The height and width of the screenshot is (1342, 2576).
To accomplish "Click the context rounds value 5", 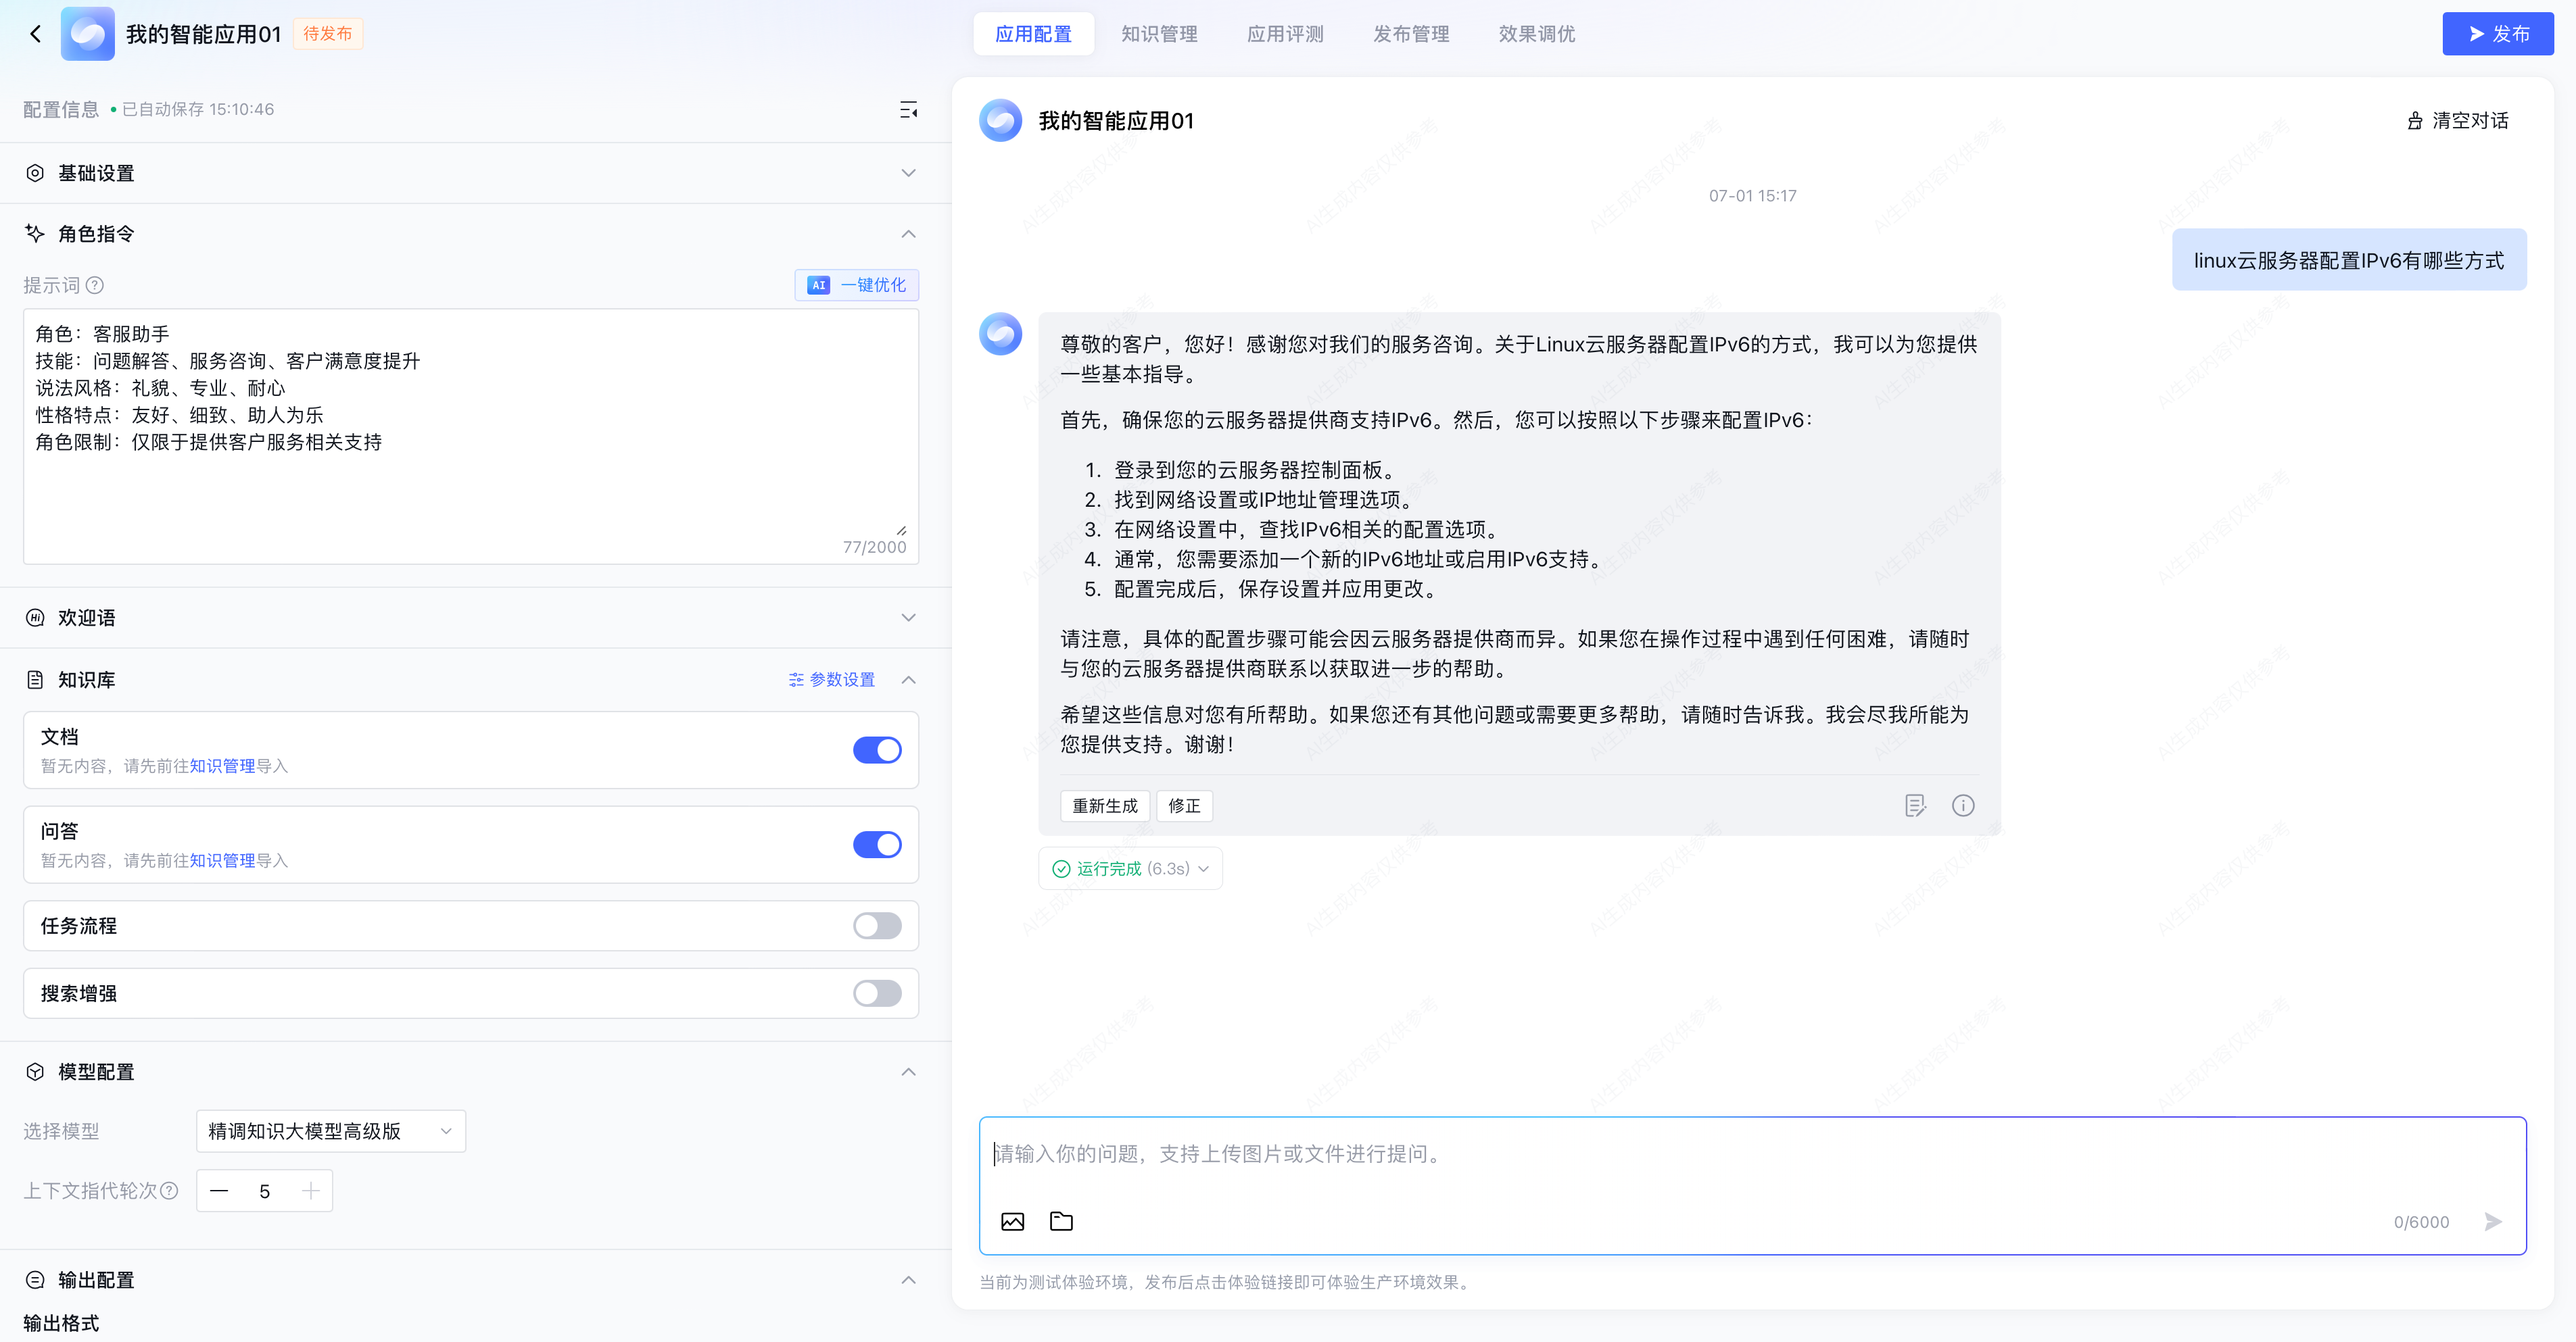I will (264, 1191).
